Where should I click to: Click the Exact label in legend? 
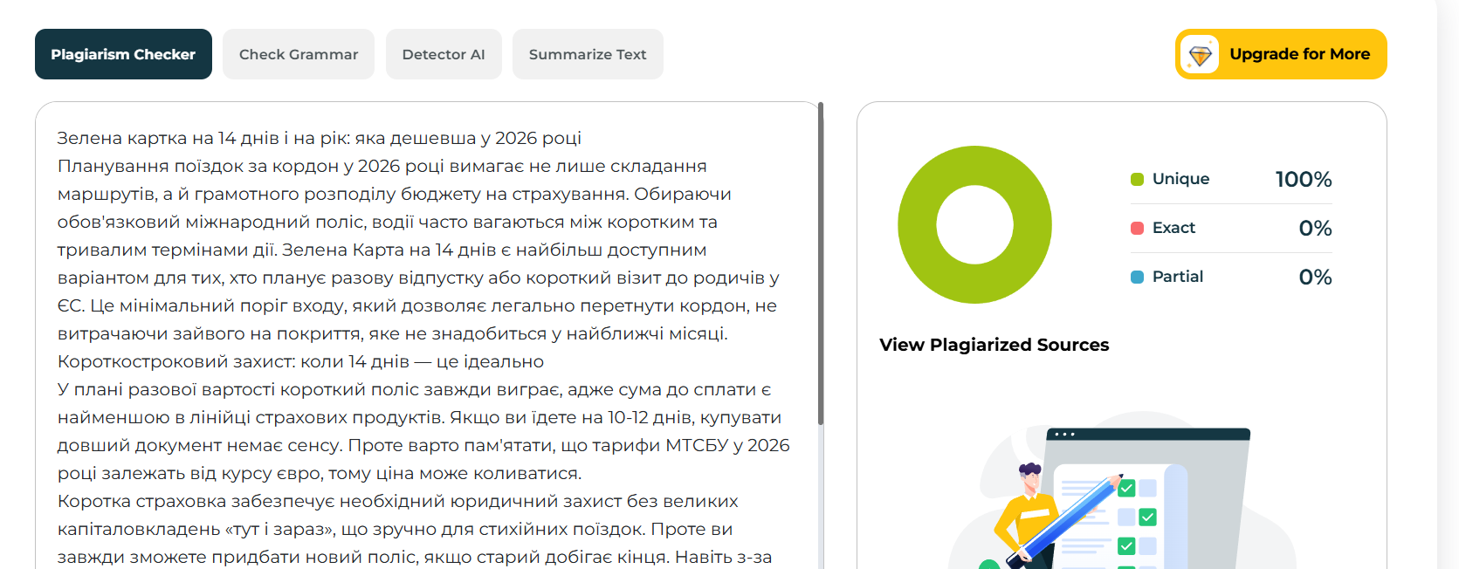tap(1173, 228)
